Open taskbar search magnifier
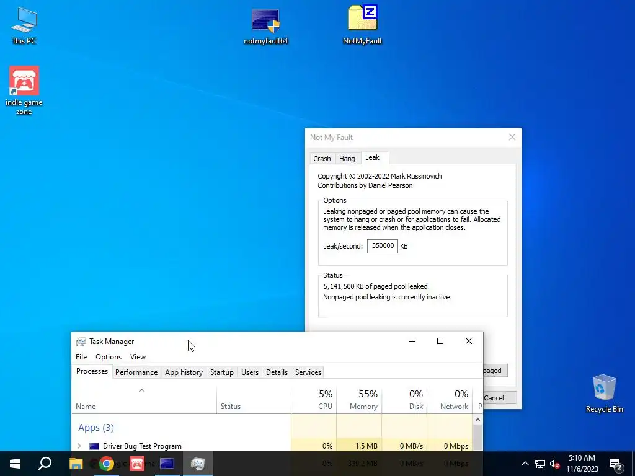 45,464
